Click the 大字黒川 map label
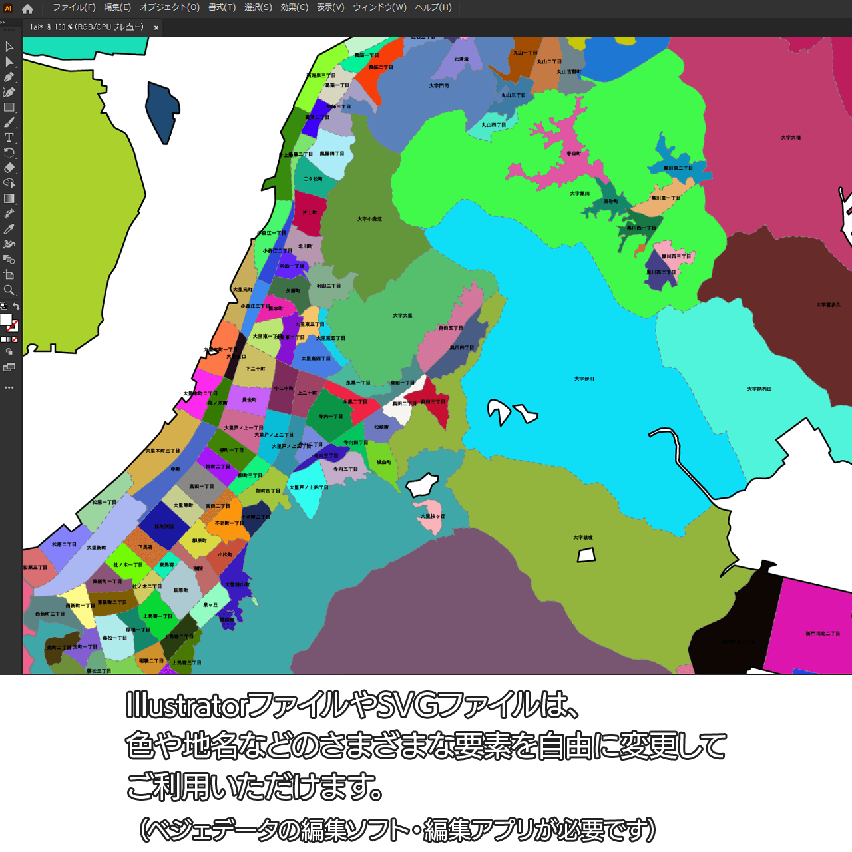Screen dimensions: 852x852 (x=580, y=194)
